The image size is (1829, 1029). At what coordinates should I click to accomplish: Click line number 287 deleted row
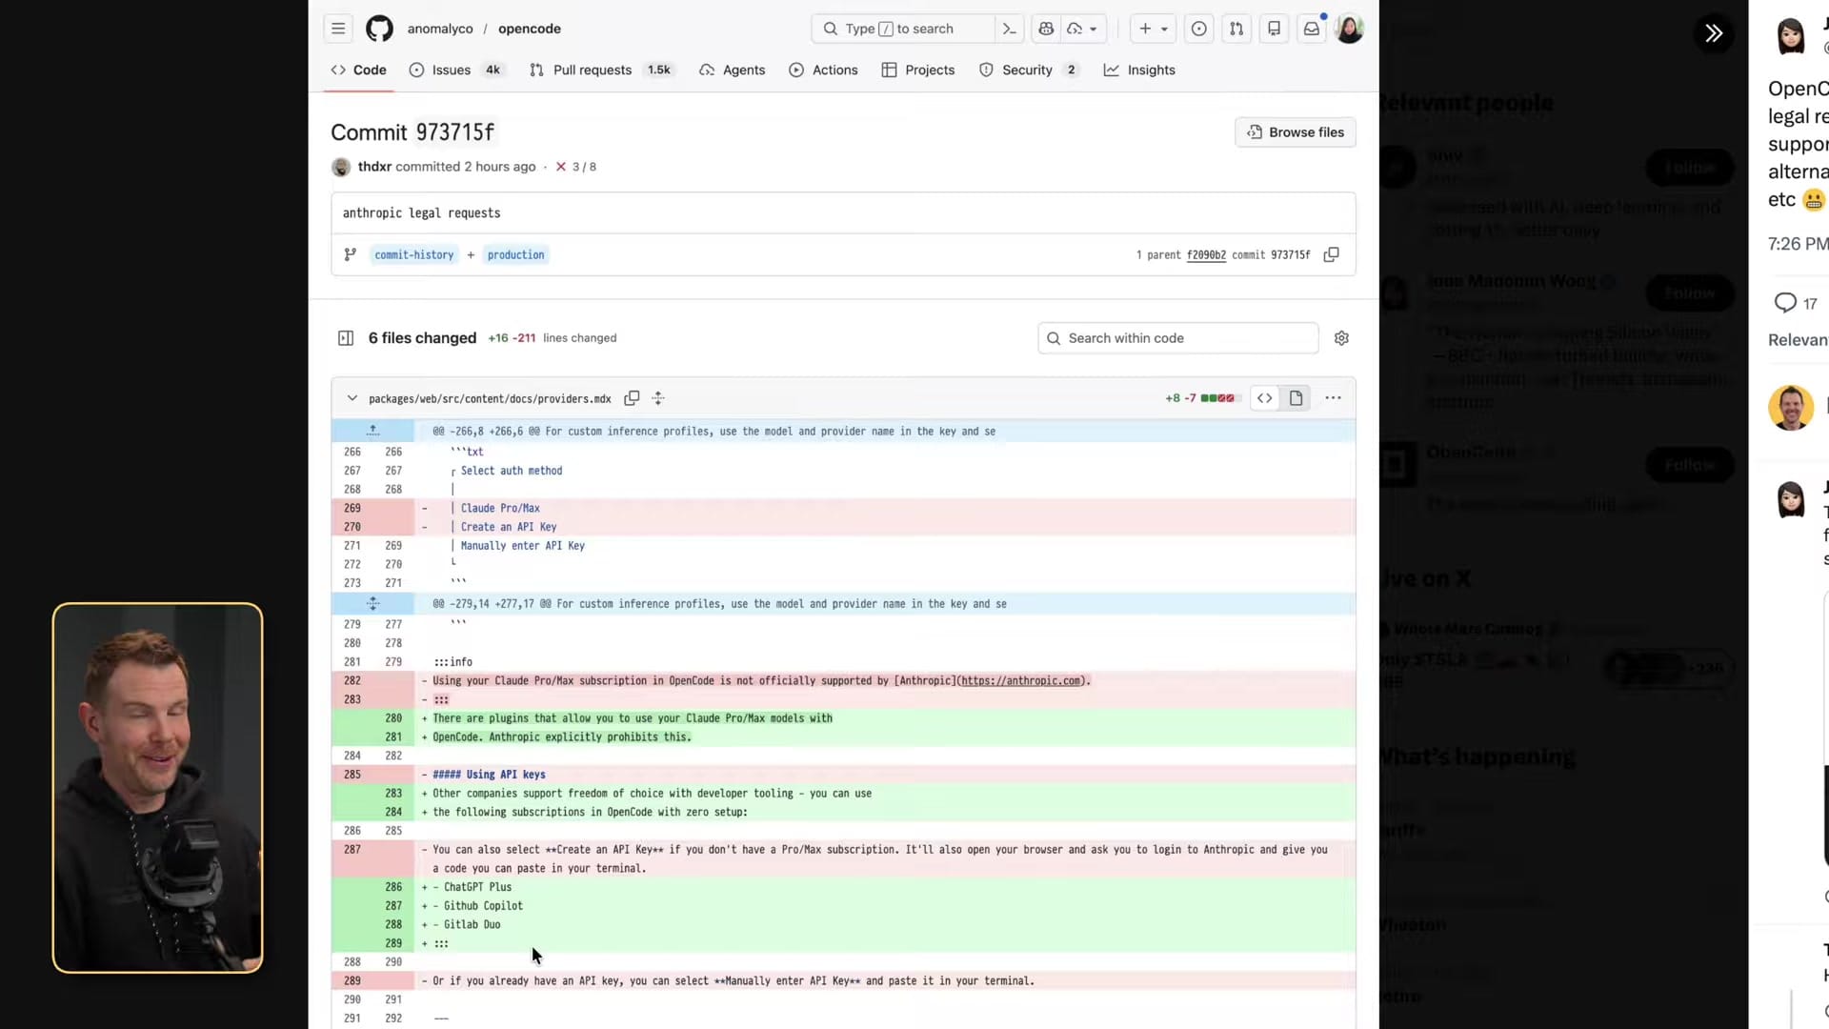pos(352,850)
